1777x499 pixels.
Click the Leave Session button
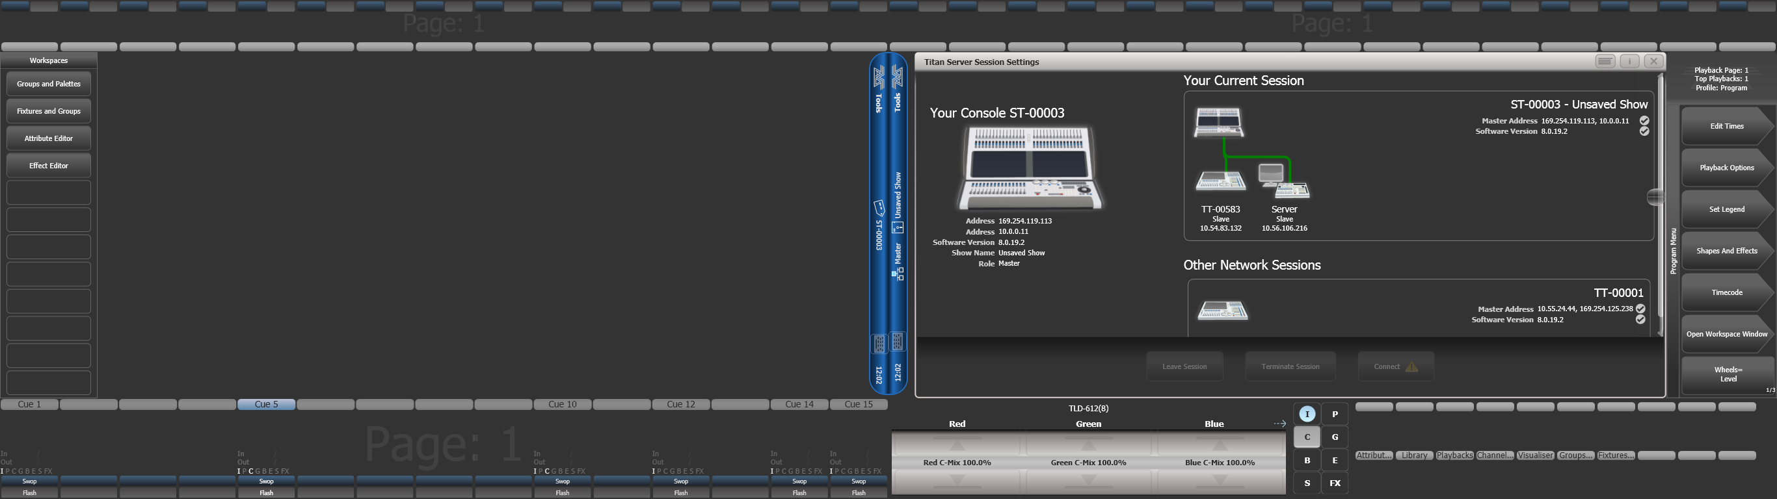coord(1184,366)
